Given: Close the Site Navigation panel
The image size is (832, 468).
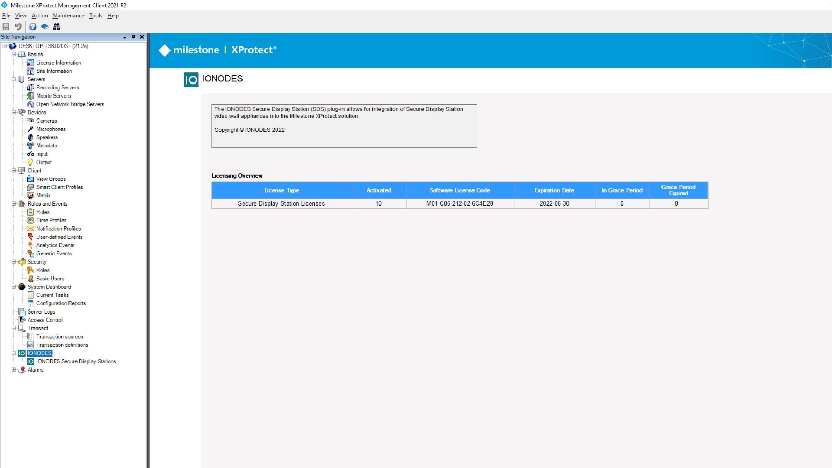Looking at the screenshot, I should (142, 37).
